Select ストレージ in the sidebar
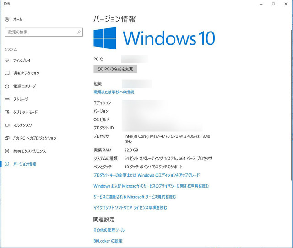The image size is (293, 248). click(21, 99)
